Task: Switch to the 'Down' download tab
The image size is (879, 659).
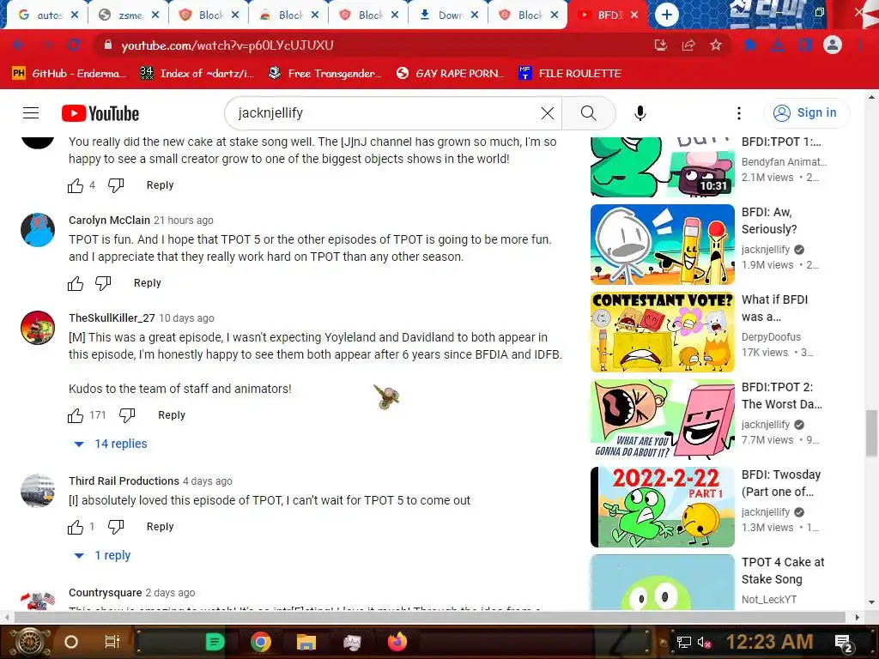Action: (448, 15)
